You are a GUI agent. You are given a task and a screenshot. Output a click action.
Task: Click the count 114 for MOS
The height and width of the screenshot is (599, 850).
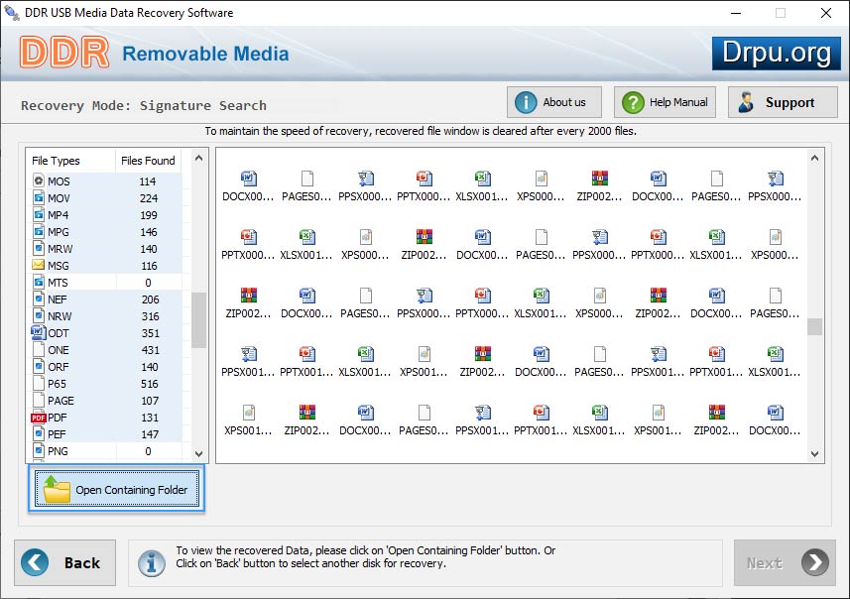pos(148,181)
